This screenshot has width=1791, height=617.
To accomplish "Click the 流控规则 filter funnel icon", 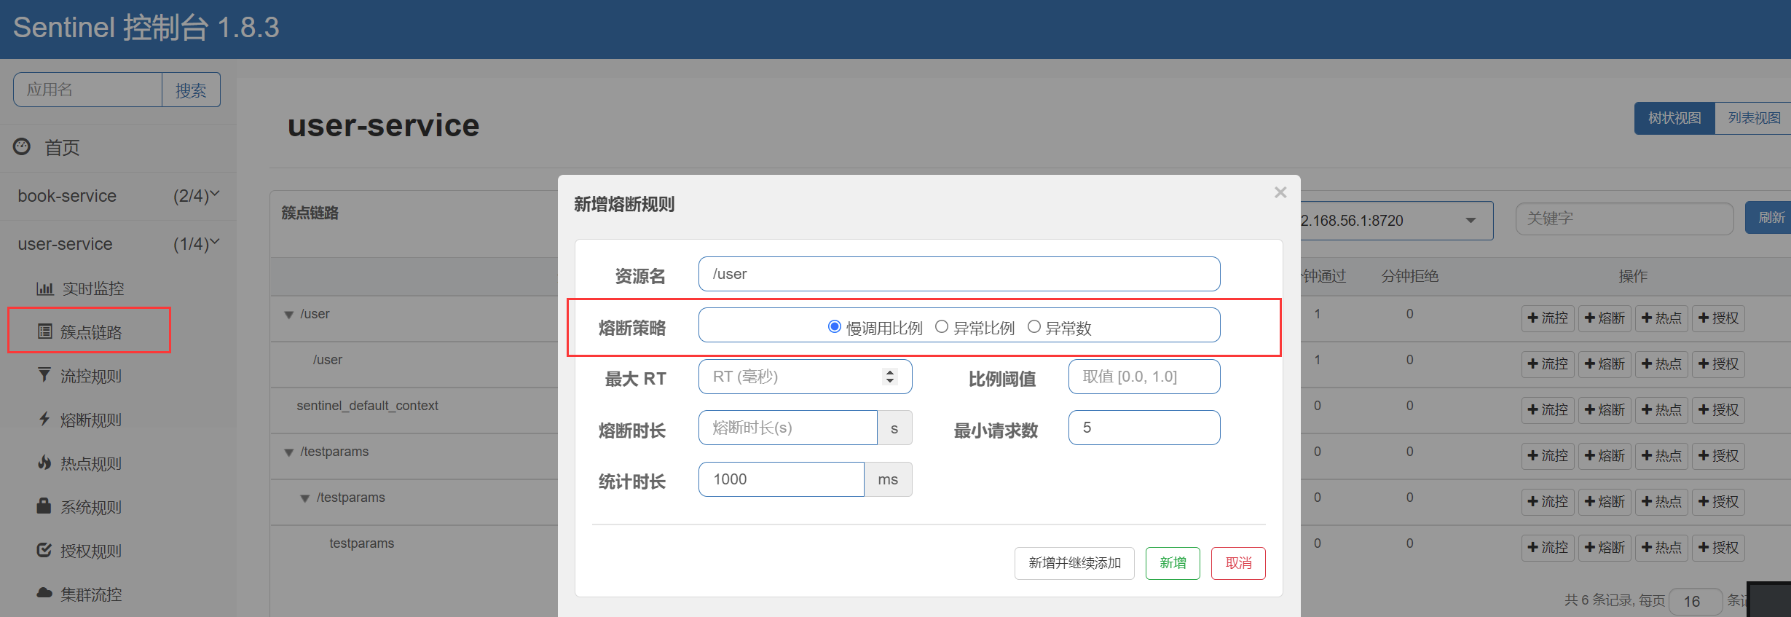I will tap(44, 375).
